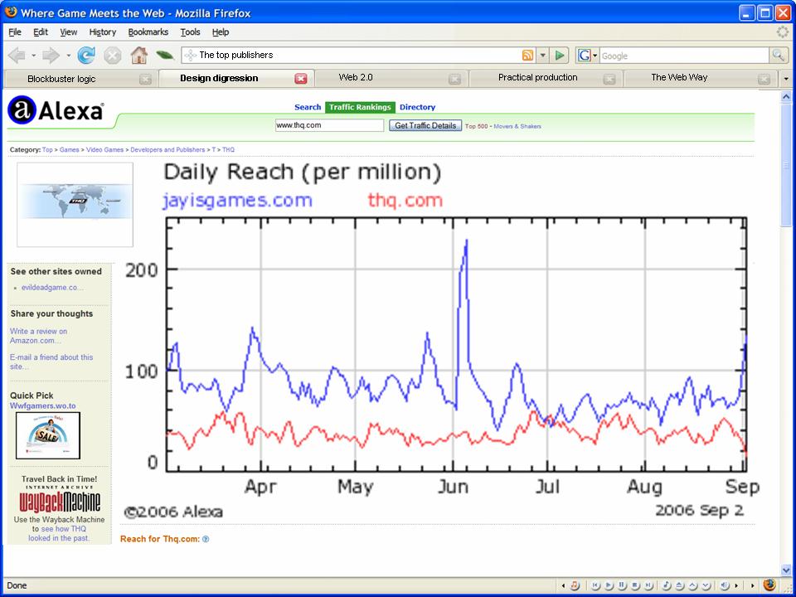The height and width of the screenshot is (597, 796).
Task: Open the list-all-tabs dropdown arrow
Action: click(786, 79)
